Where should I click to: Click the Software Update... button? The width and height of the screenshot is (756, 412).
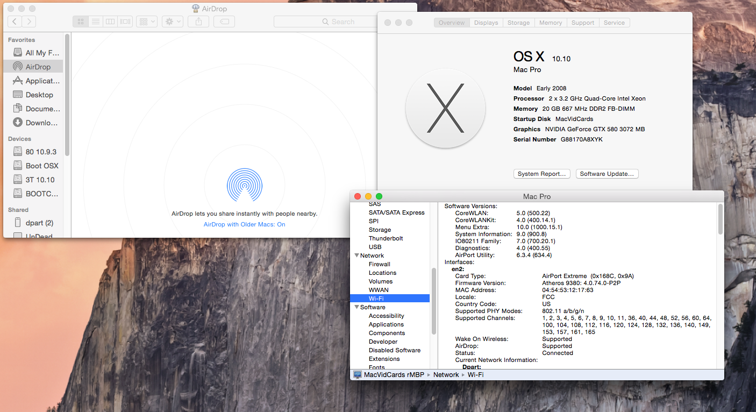tap(607, 174)
